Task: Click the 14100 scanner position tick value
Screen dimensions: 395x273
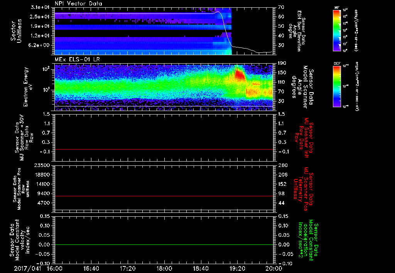Action: [x=42, y=184]
